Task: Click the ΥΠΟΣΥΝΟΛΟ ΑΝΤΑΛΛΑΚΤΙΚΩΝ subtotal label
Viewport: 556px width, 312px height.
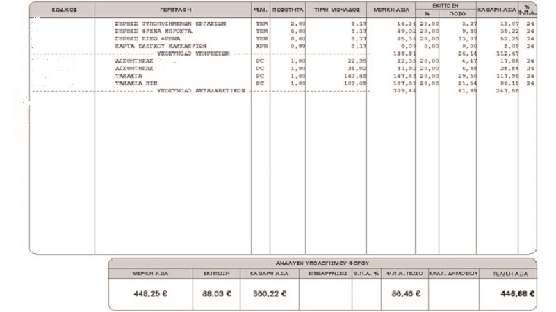Action: click(x=201, y=91)
